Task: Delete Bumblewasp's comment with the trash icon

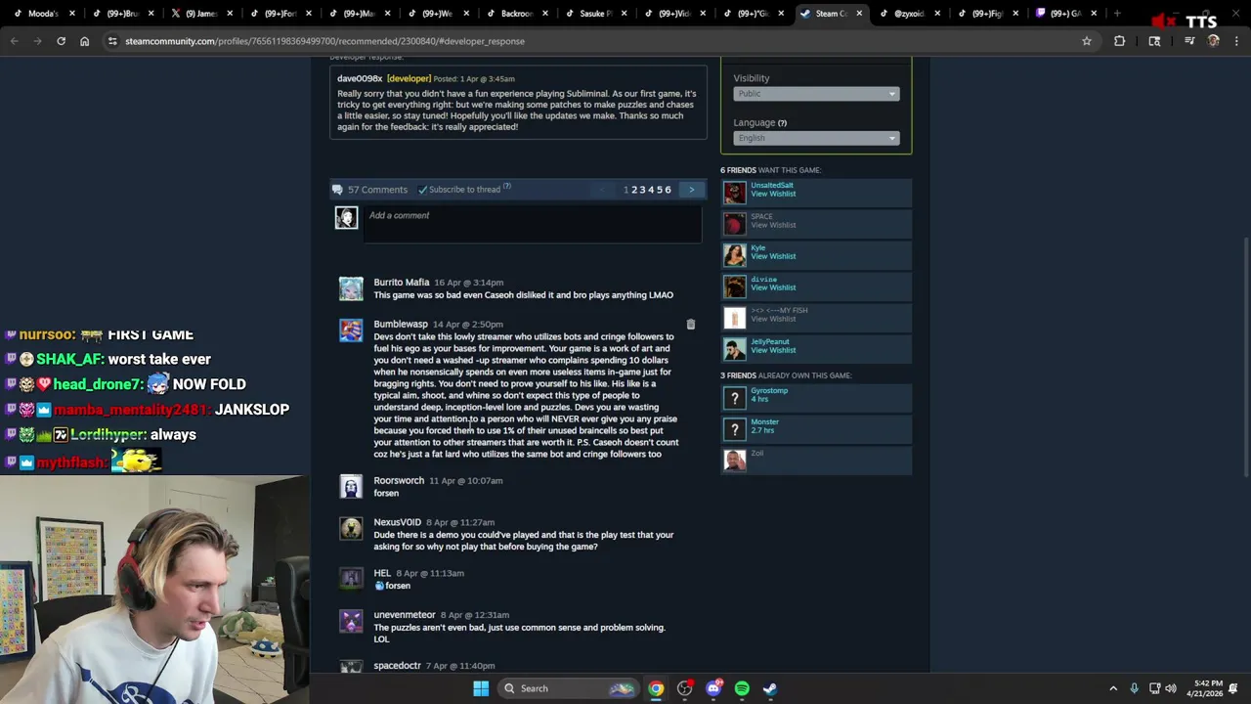Action: coord(690,325)
